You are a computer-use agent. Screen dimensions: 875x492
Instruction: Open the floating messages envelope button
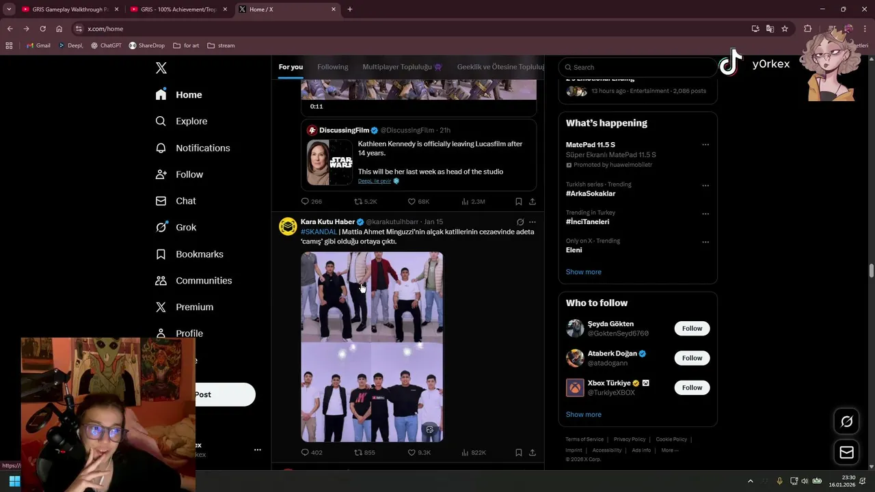(x=846, y=452)
